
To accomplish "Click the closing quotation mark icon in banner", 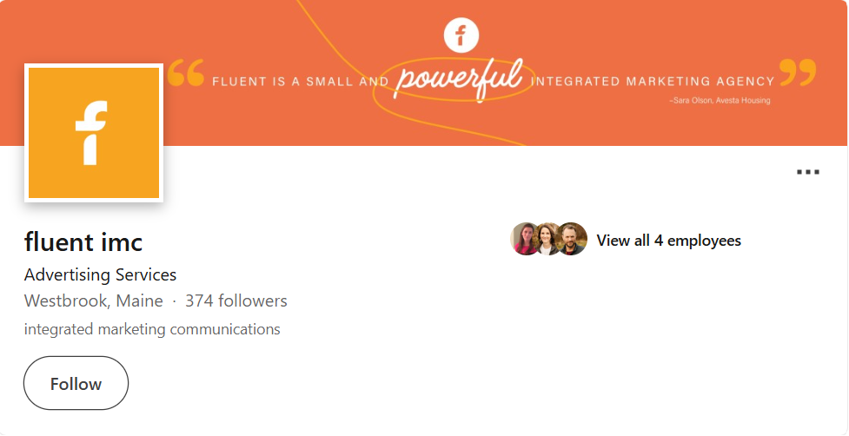I will tap(798, 73).
